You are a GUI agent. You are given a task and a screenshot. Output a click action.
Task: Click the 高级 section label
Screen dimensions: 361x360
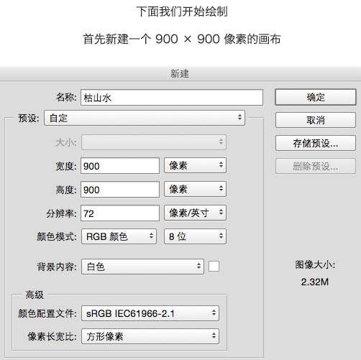pos(35,295)
